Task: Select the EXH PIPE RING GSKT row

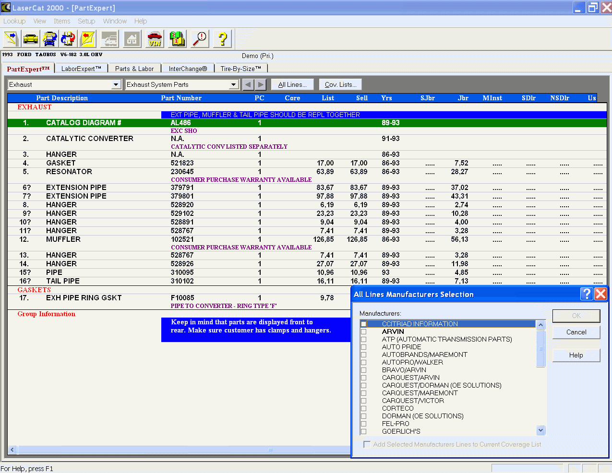Action: pyautogui.click(x=179, y=298)
